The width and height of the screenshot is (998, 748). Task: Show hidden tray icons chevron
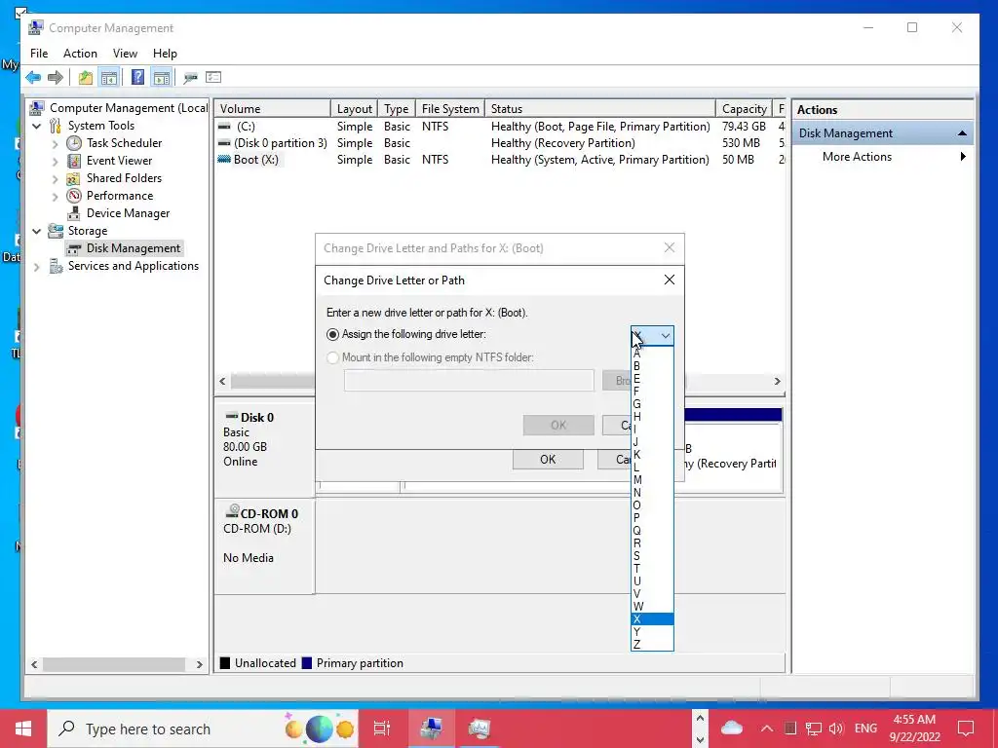(x=767, y=729)
